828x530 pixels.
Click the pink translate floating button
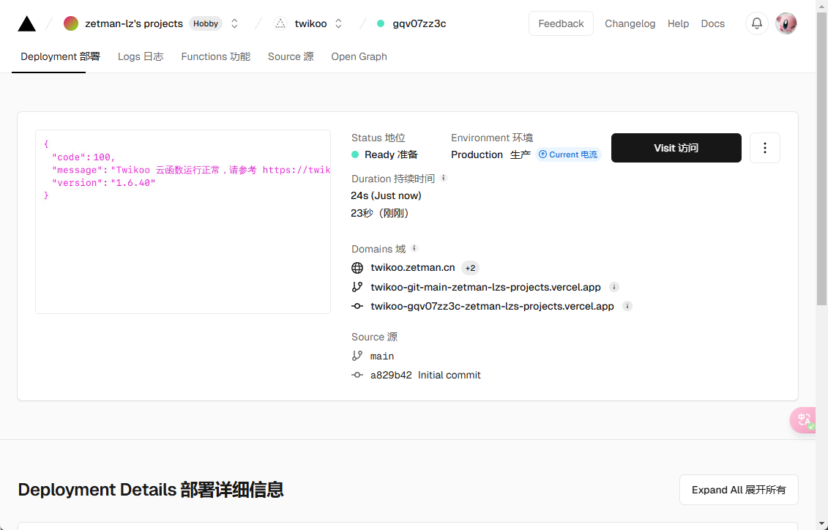tap(803, 420)
